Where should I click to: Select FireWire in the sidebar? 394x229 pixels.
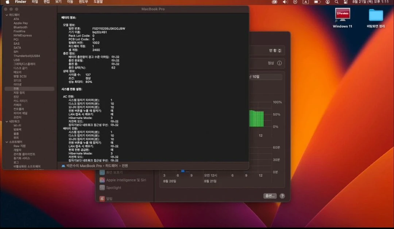19,31
